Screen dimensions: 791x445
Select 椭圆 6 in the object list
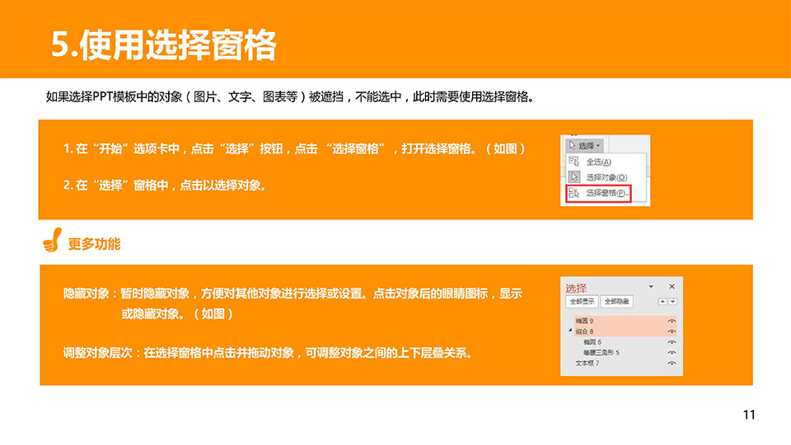592,341
